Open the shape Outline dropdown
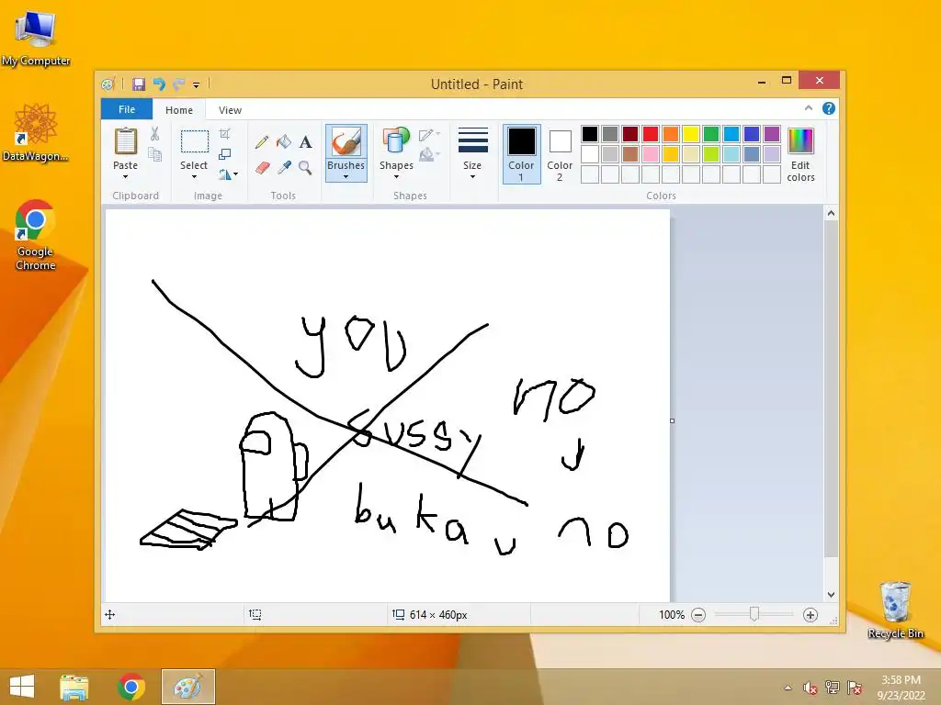 coord(430,134)
